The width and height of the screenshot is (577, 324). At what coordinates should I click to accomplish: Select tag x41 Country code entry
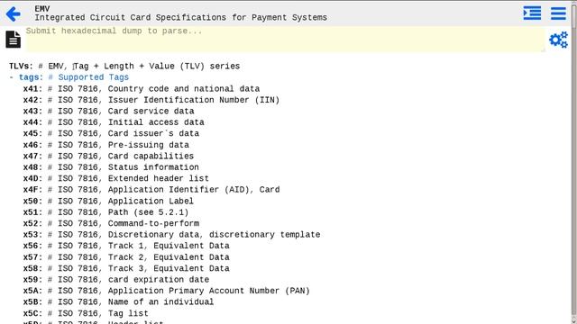point(142,89)
